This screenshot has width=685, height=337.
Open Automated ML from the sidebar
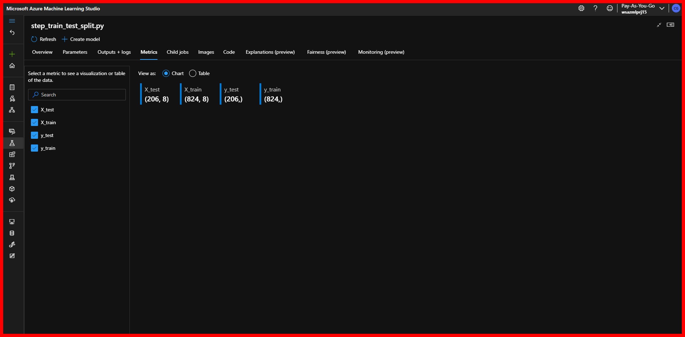click(12, 99)
